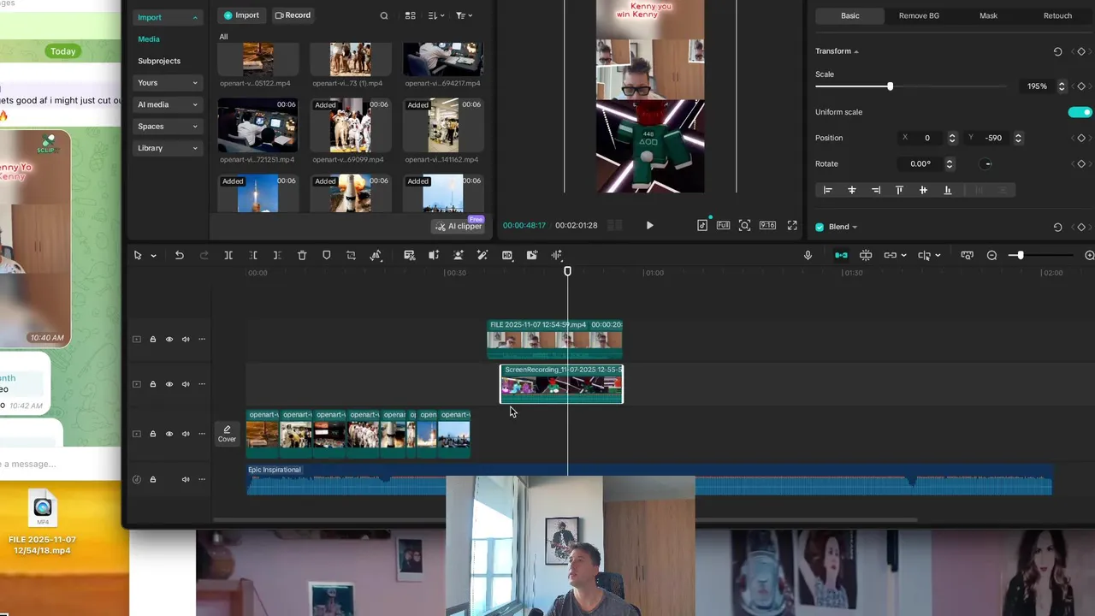Image resolution: width=1095 pixels, height=616 pixels.
Task: Click the marker shield icon in toolbar
Action: (326, 255)
